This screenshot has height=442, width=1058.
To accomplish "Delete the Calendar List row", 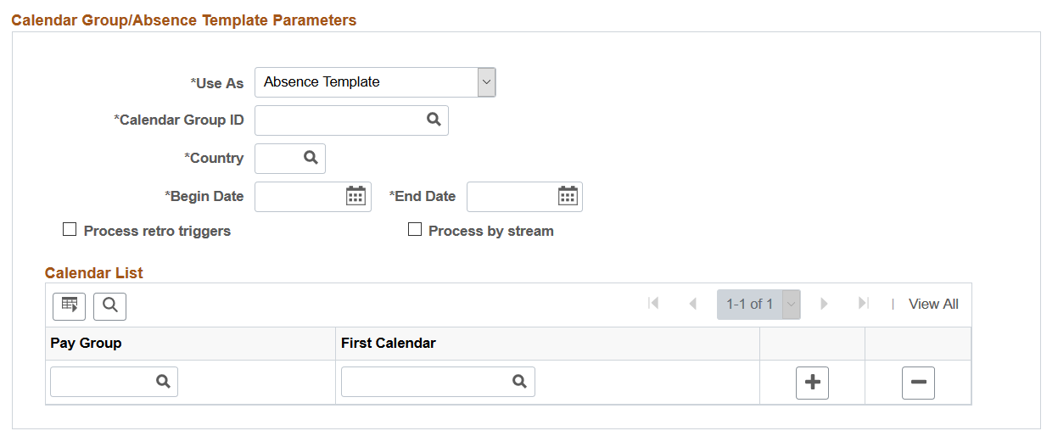I will 918,383.
